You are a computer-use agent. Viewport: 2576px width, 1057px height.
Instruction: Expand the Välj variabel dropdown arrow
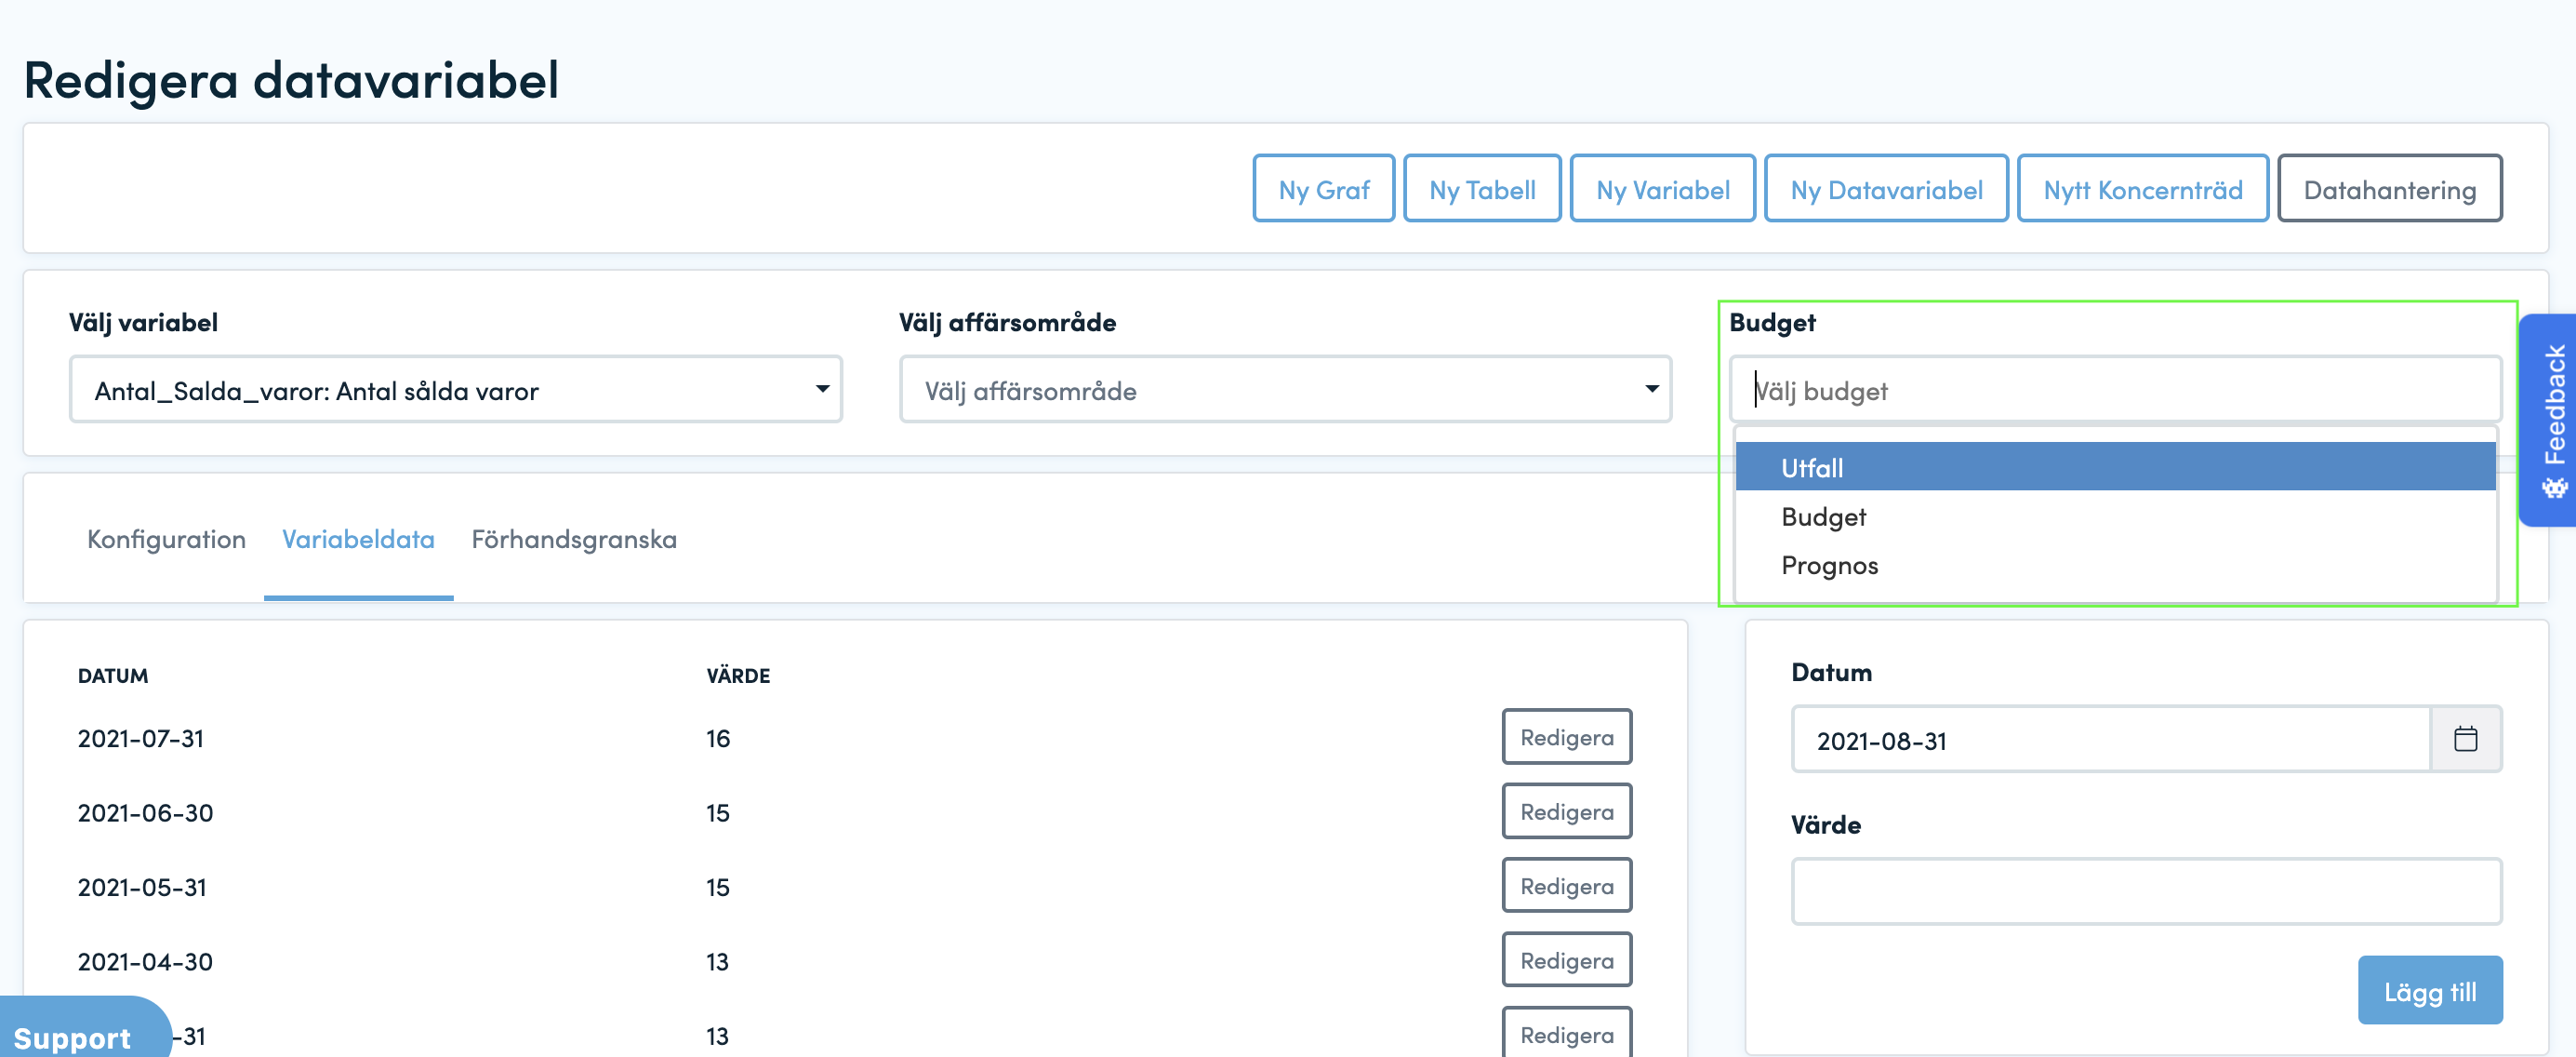822,389
